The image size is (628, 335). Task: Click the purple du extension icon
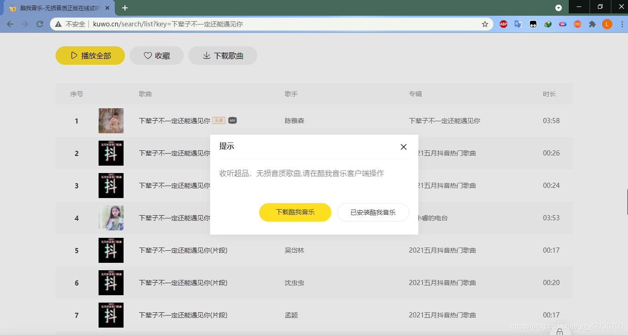pos(563,24)
